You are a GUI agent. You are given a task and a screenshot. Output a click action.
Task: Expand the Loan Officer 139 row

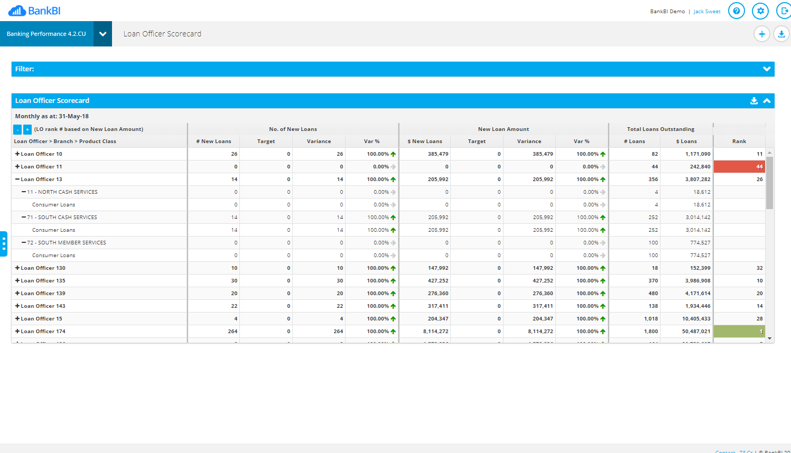click(17, 294)
